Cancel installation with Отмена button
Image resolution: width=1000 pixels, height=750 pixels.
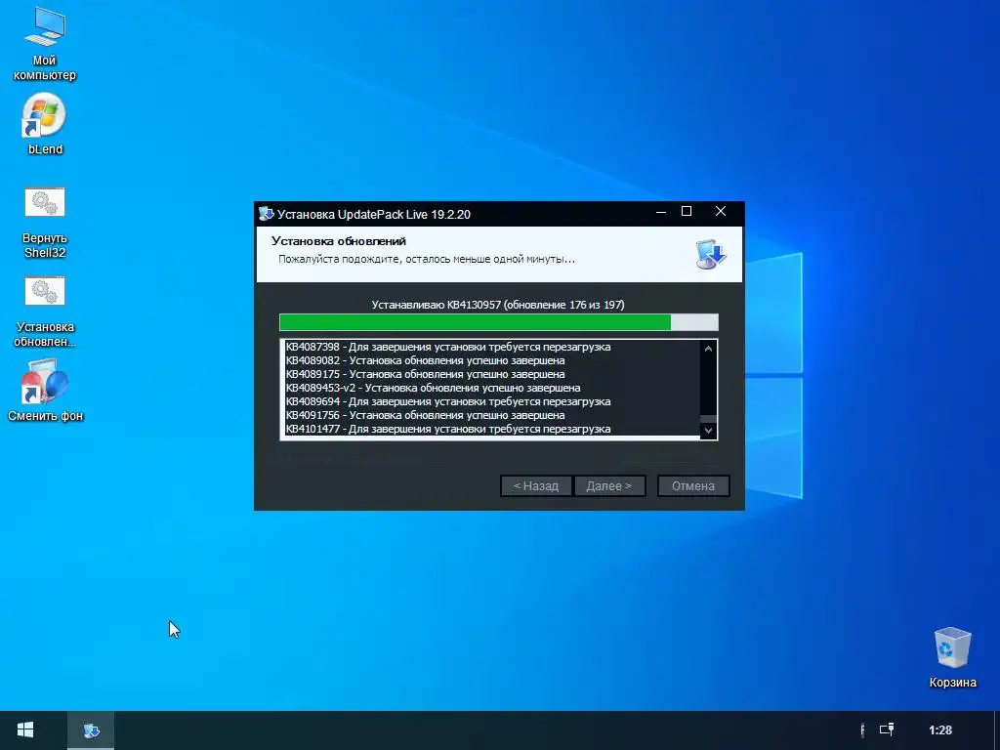pyautogui.click(x=693, y=486)
